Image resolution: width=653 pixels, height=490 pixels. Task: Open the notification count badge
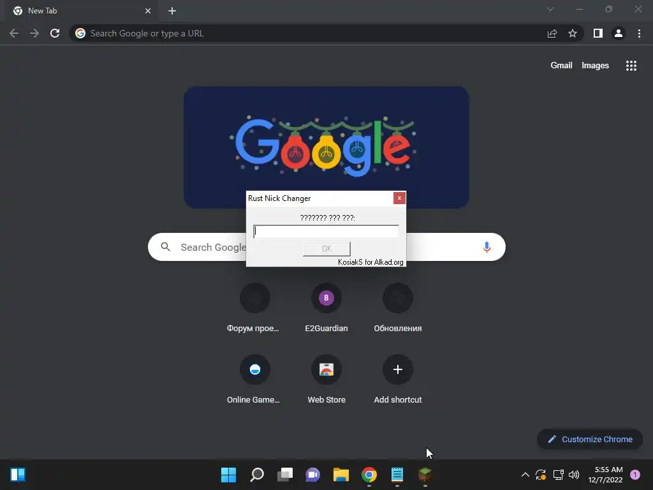(x=635, y=475)
